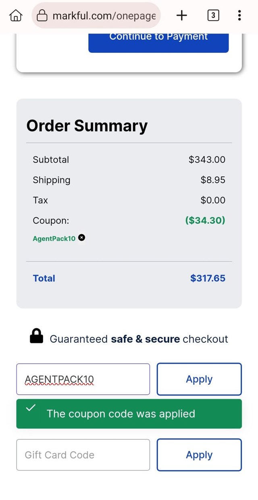Remove the AgentPack10 coupon with the x icon
Viewport: 258px width, 500px height.
click(82, 238)
